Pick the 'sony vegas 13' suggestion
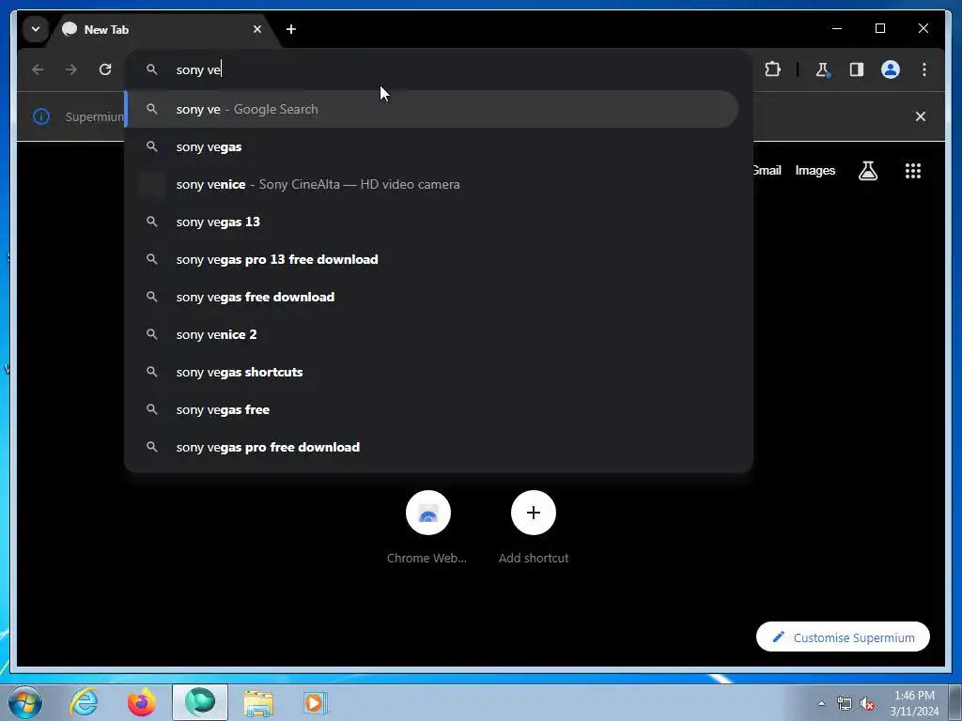 (432, 222)
